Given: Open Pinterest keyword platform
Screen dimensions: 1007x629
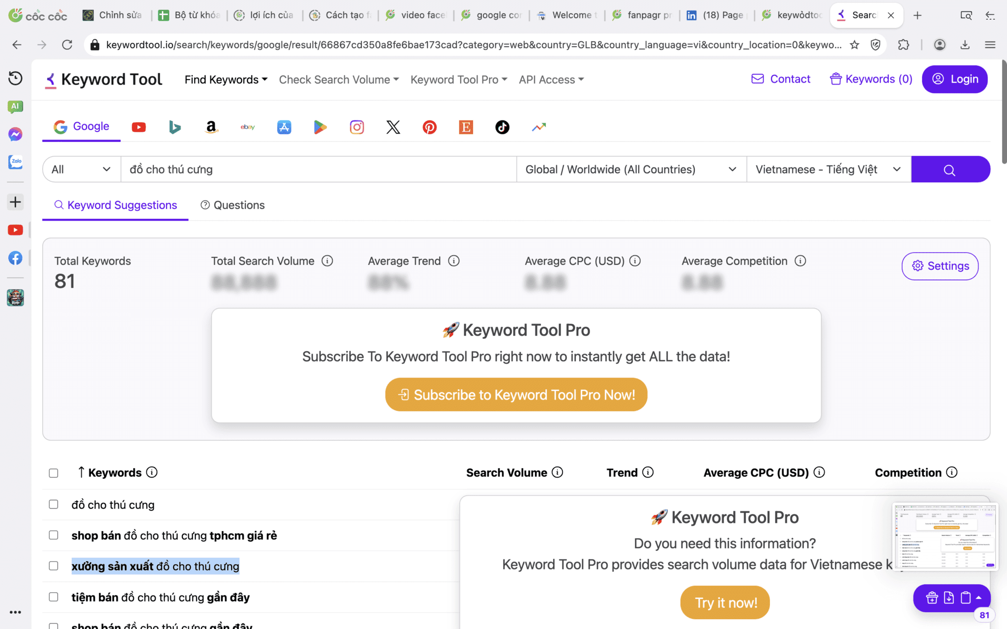Looking at the screenshot, I should [430, 127].
